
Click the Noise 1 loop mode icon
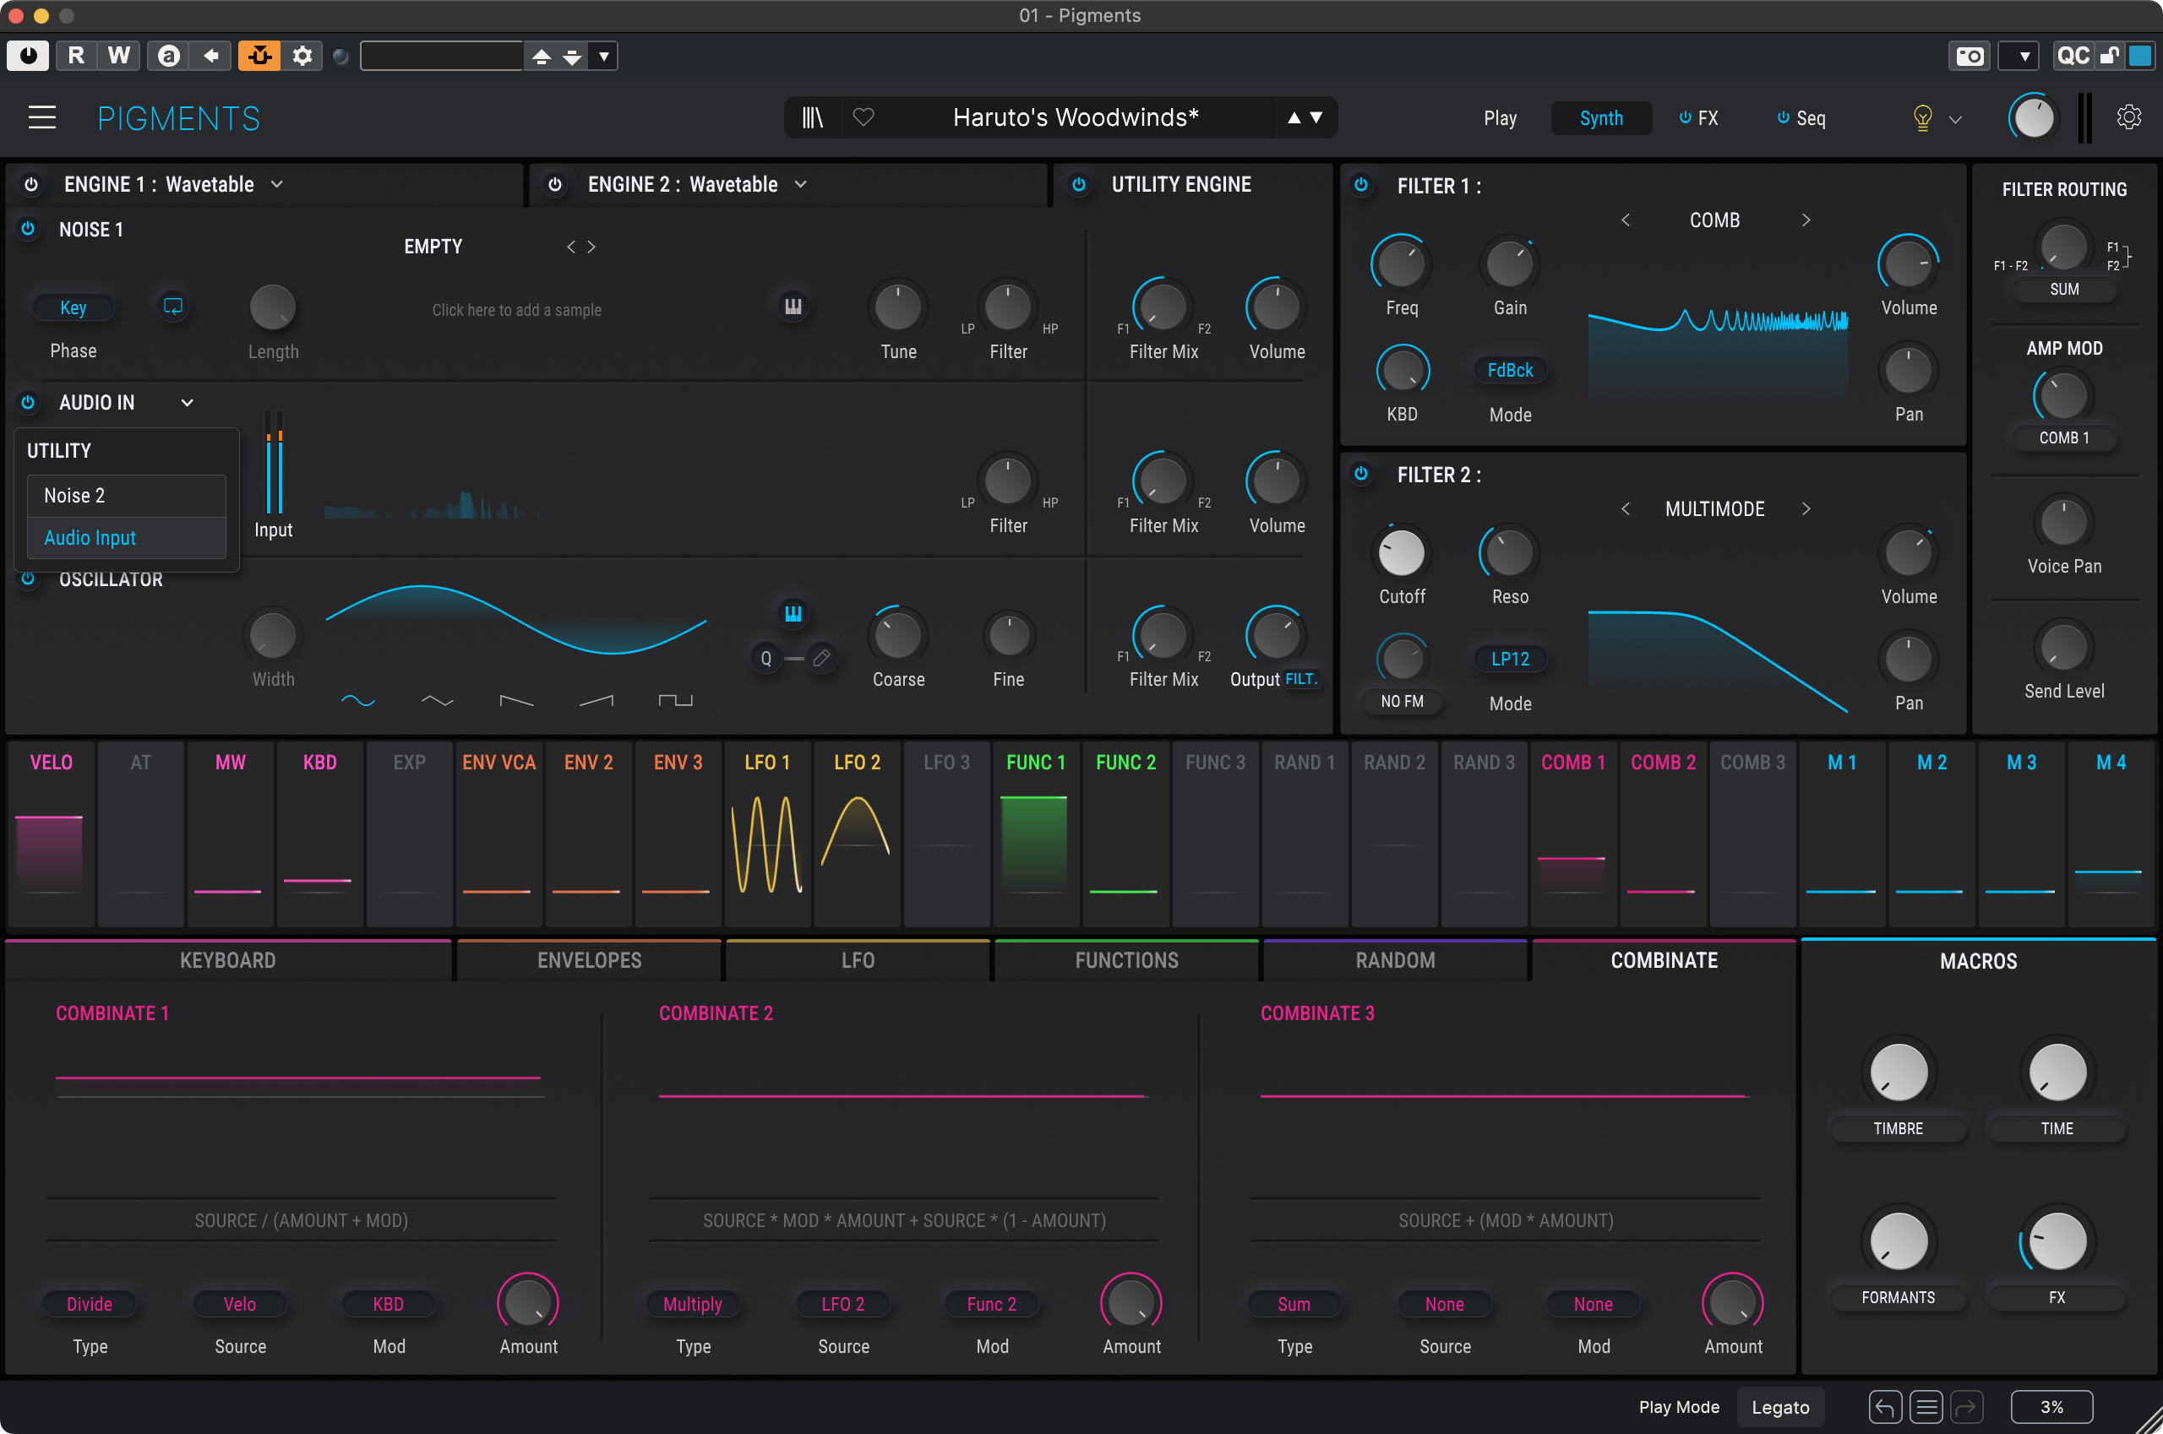173,307
